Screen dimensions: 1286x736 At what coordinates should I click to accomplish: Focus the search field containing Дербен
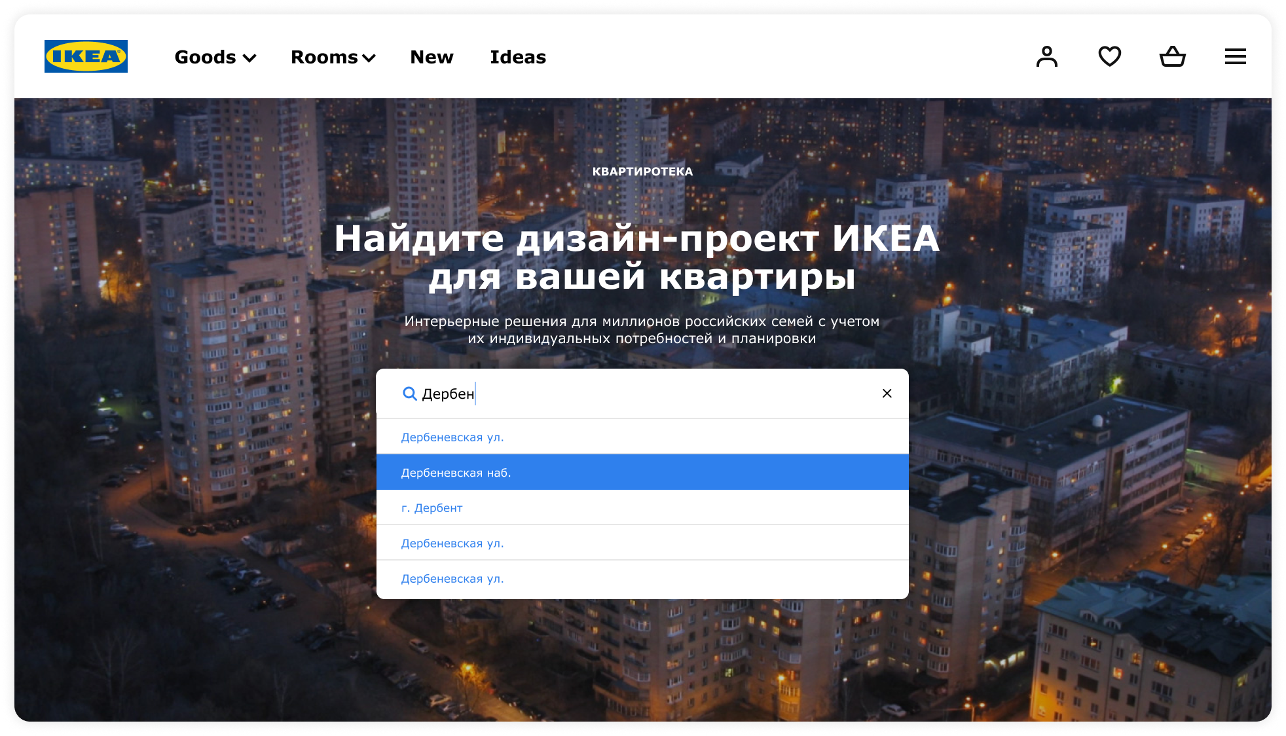tap(642, 394)
